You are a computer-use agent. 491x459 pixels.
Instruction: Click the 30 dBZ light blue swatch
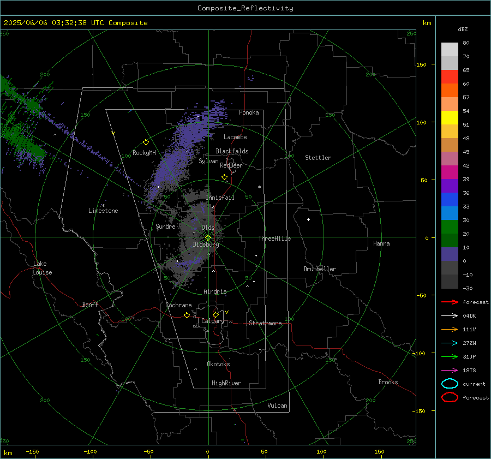coord(450,213)
